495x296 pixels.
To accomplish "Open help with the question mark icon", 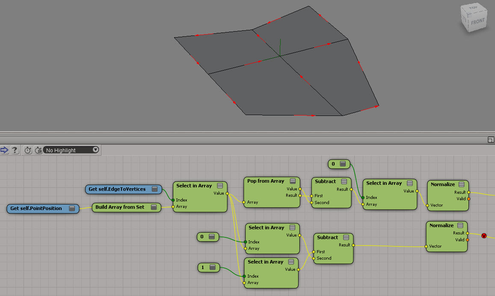I will pyautogui.click(x=15, y=150).
